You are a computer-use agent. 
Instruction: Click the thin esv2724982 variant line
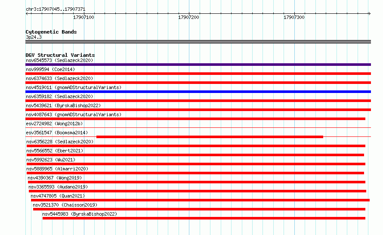pos(198,127)
